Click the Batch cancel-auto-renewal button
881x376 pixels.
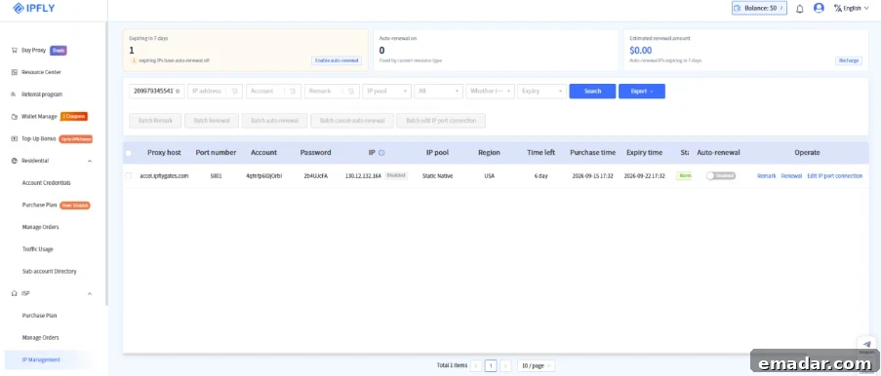pos(352,121)
